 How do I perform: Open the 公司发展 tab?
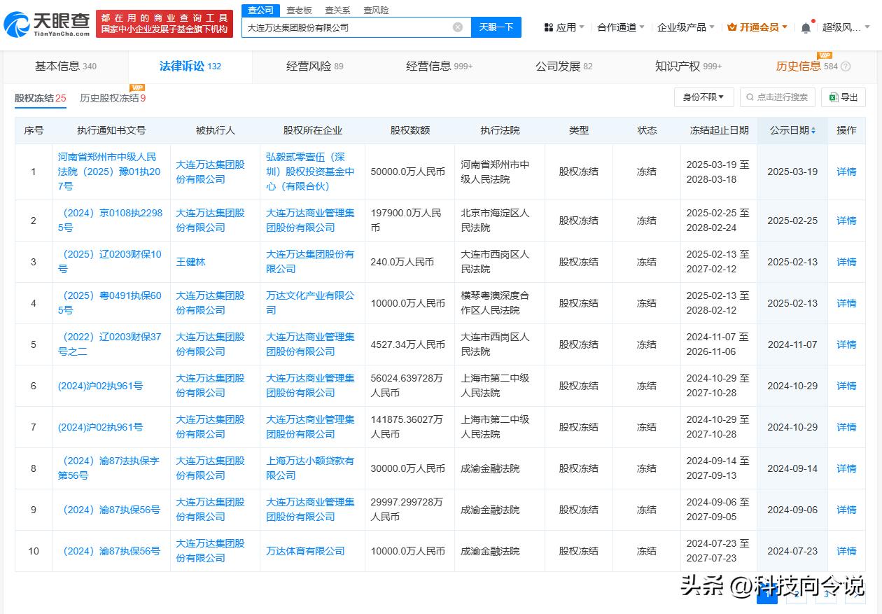564,67
